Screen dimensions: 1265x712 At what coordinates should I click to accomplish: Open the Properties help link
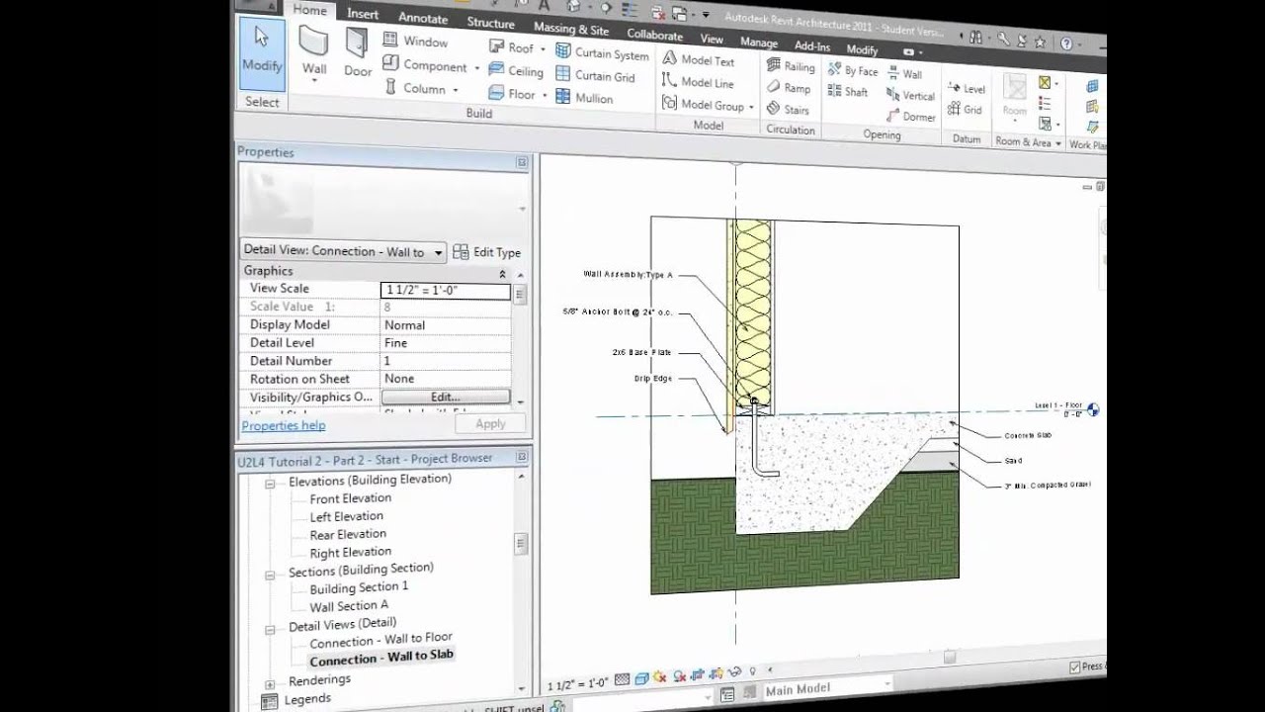point(284,425)
